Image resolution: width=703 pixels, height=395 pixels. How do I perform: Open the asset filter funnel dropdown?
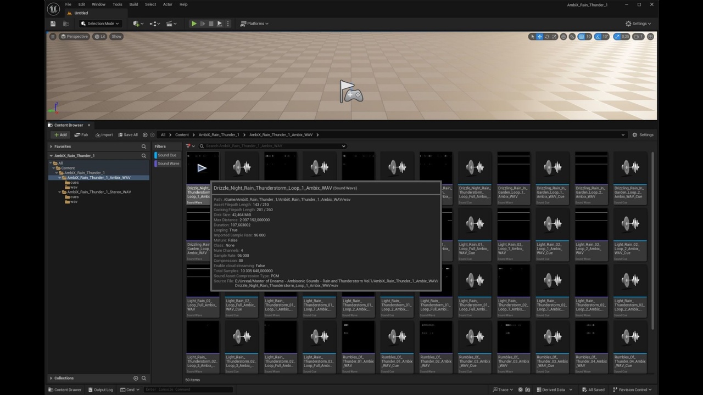(x=190, y=146)
